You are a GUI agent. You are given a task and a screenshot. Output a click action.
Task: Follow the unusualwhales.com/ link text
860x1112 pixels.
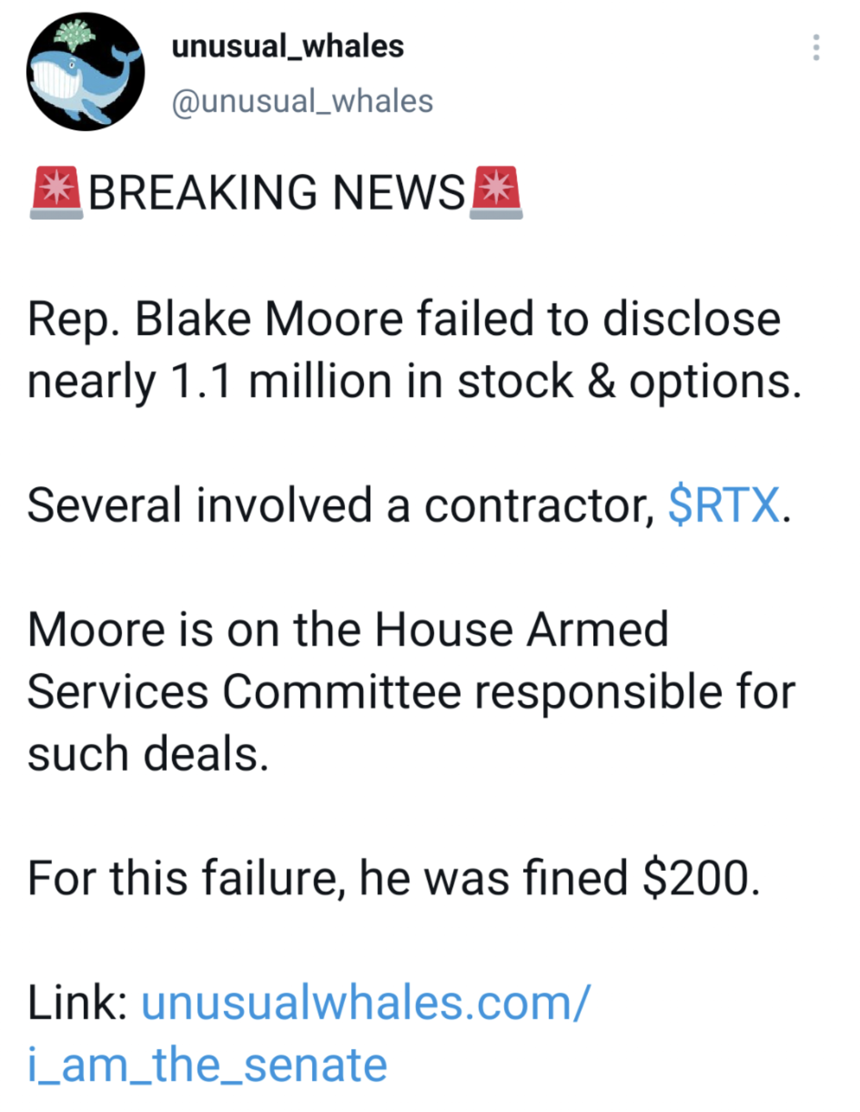tap(365, 1003)
